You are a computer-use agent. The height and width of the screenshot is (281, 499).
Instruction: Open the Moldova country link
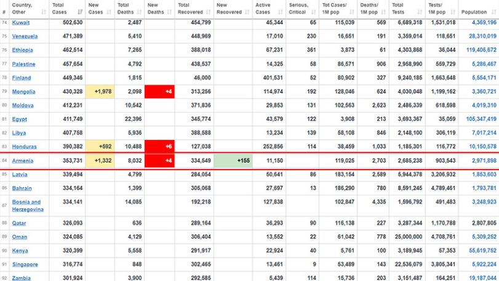(23, 105)
